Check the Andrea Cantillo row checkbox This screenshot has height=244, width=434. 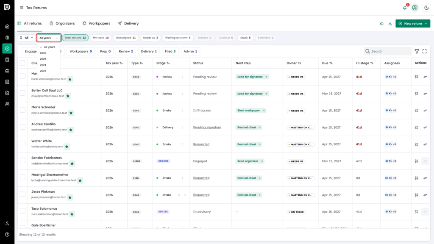(22, 127)
